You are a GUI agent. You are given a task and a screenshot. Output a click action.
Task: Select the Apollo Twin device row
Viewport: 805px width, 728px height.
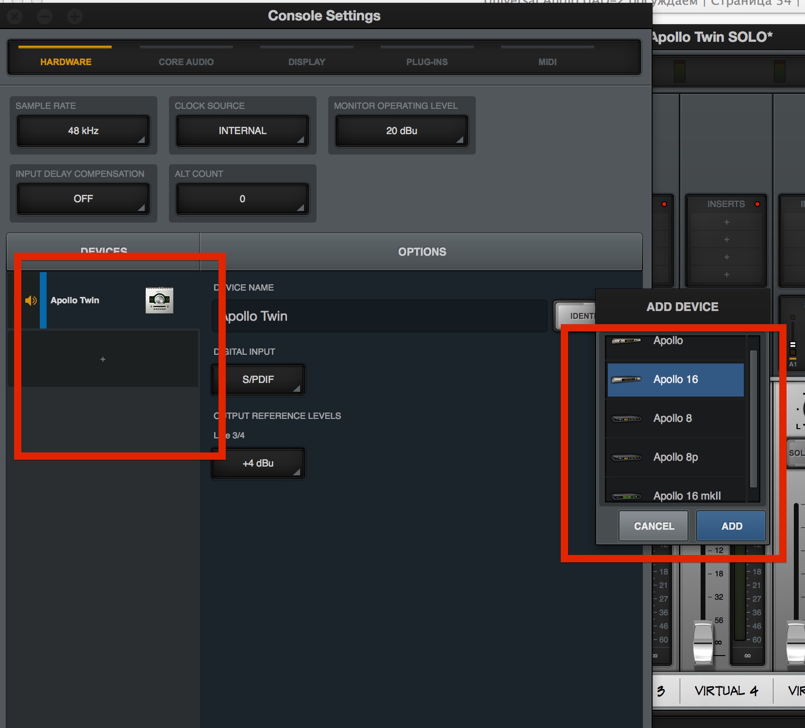104,300
